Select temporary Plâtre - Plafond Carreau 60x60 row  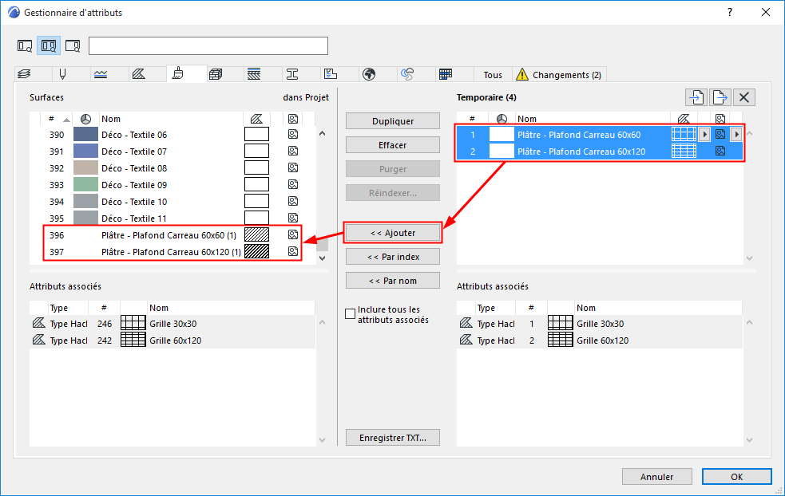click(x=600, y=135)
